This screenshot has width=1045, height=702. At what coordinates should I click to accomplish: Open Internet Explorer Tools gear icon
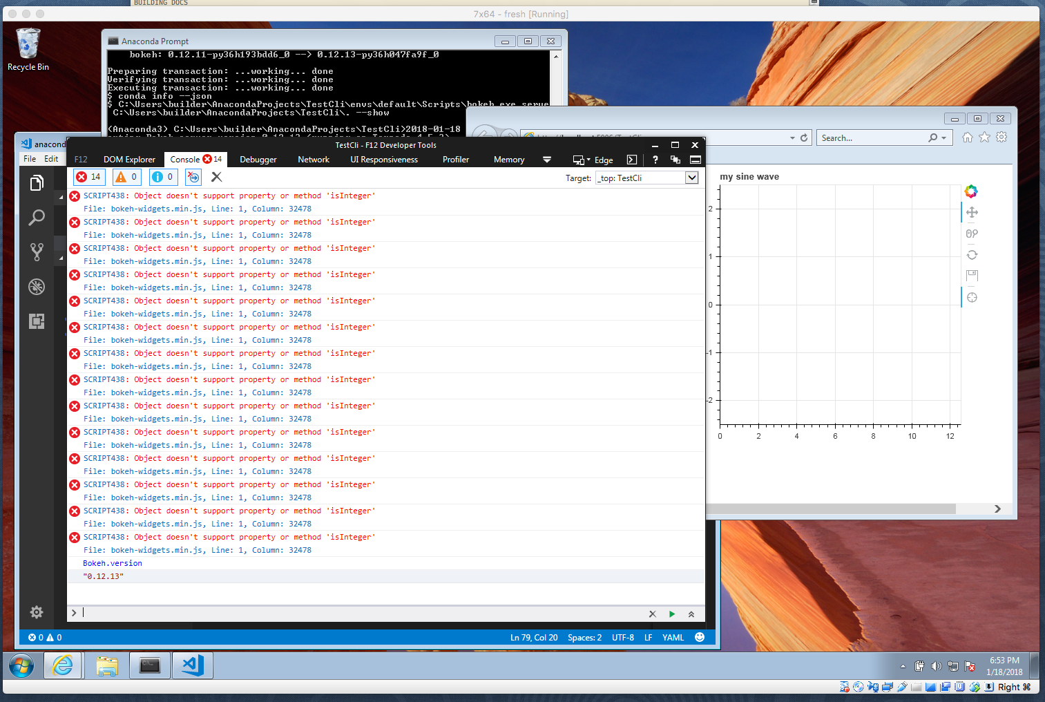coord(1001,137)
